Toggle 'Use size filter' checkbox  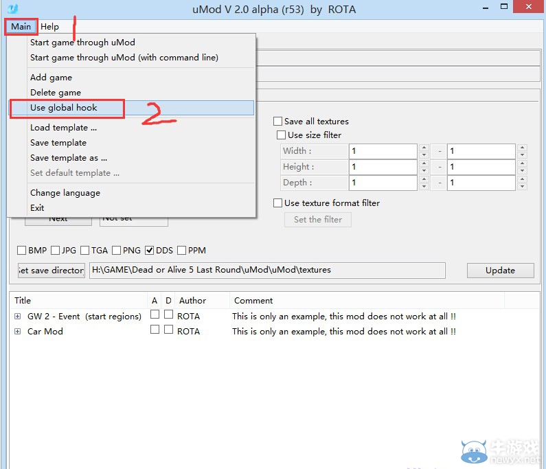point(281,135)
